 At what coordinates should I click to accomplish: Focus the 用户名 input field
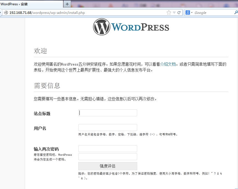point(108,128)
